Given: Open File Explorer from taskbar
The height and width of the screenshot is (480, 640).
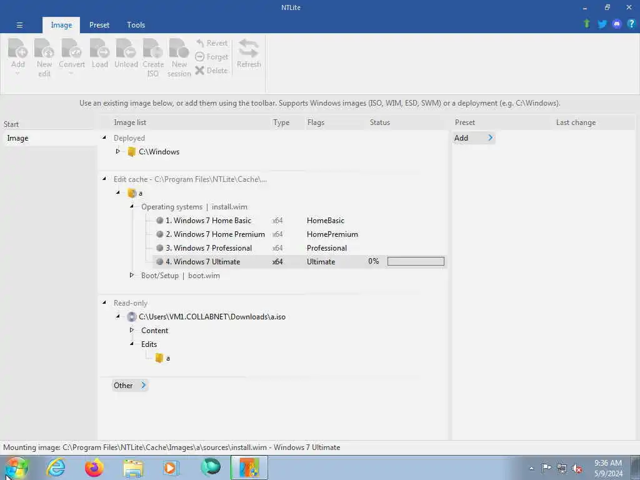Looking at the screenshot, I should pyautogui.click(x=133, y=468).
